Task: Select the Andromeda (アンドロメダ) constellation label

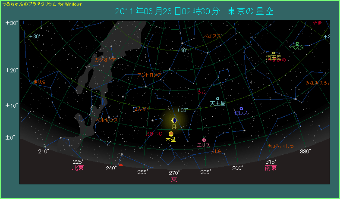Action: (x=149, y=75)
